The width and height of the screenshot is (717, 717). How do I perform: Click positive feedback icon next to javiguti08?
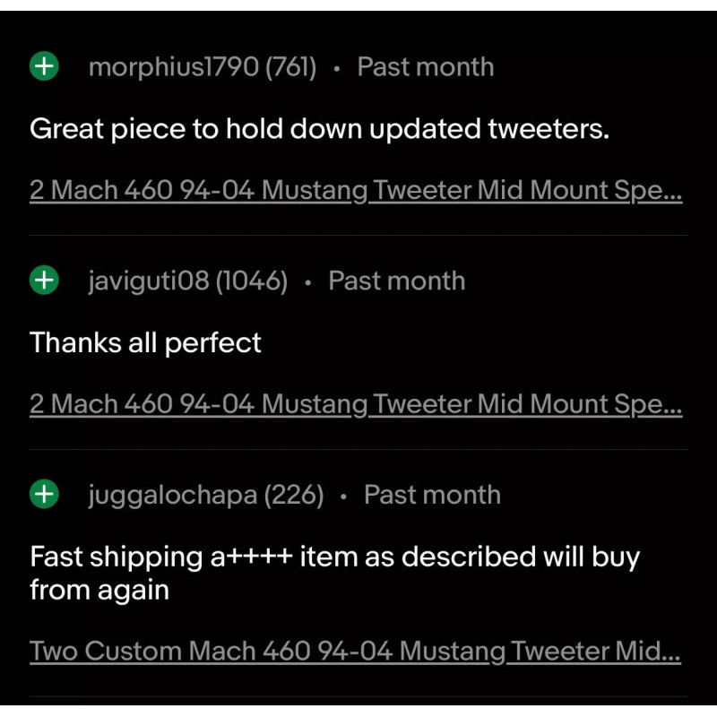[x=44, y=281]
